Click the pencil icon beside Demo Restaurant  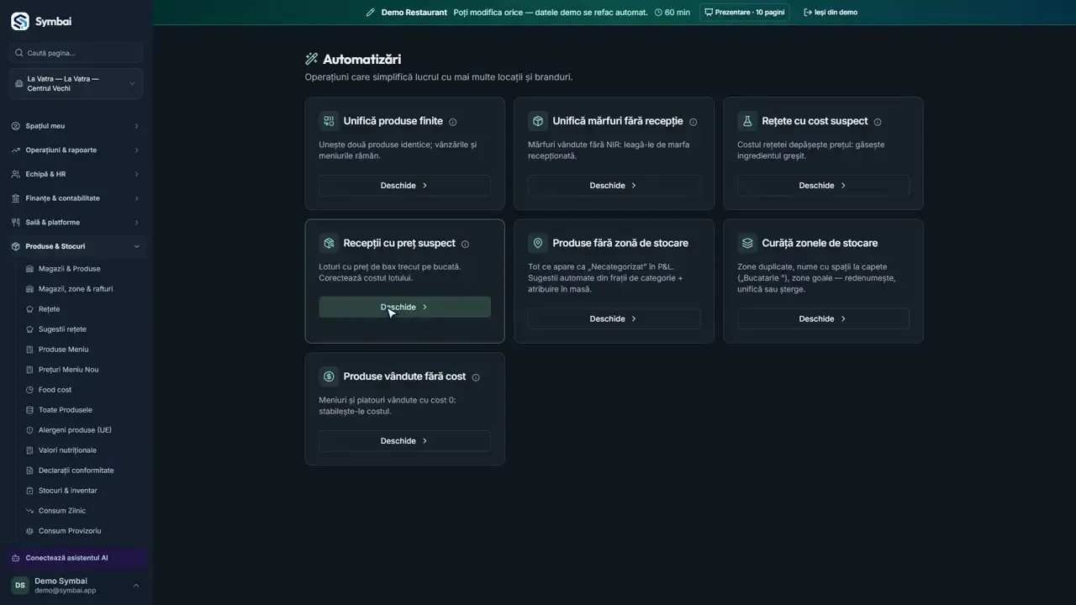tap(371, 13)
